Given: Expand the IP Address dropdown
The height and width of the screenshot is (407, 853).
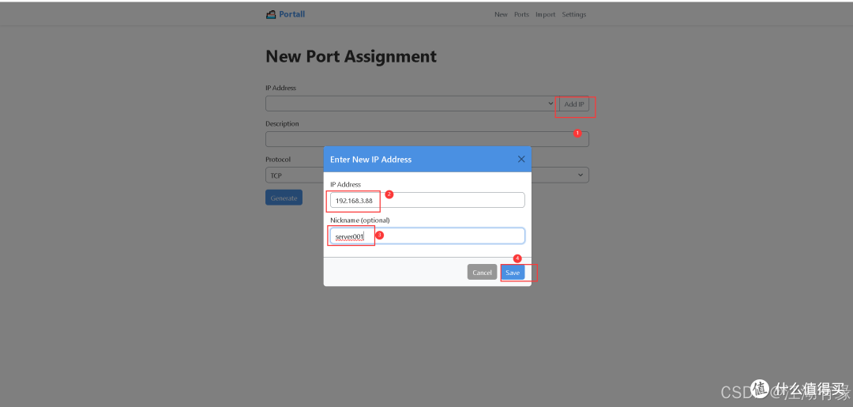Looking at the screenshot, I should [x=410, y=104].
